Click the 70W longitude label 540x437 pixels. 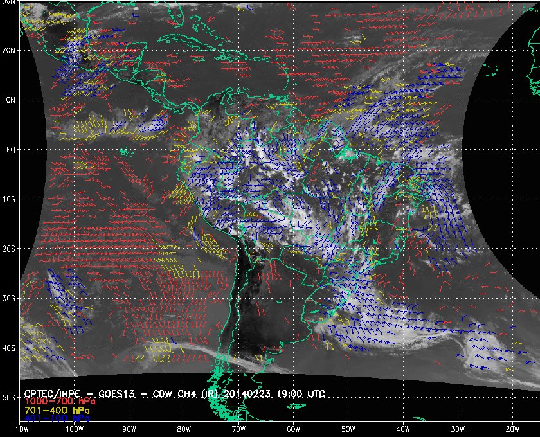click(239, 429)
